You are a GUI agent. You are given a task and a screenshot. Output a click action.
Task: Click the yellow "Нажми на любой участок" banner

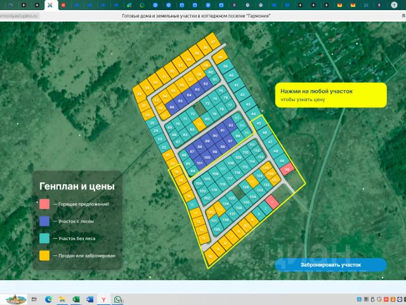click(331, 95)
